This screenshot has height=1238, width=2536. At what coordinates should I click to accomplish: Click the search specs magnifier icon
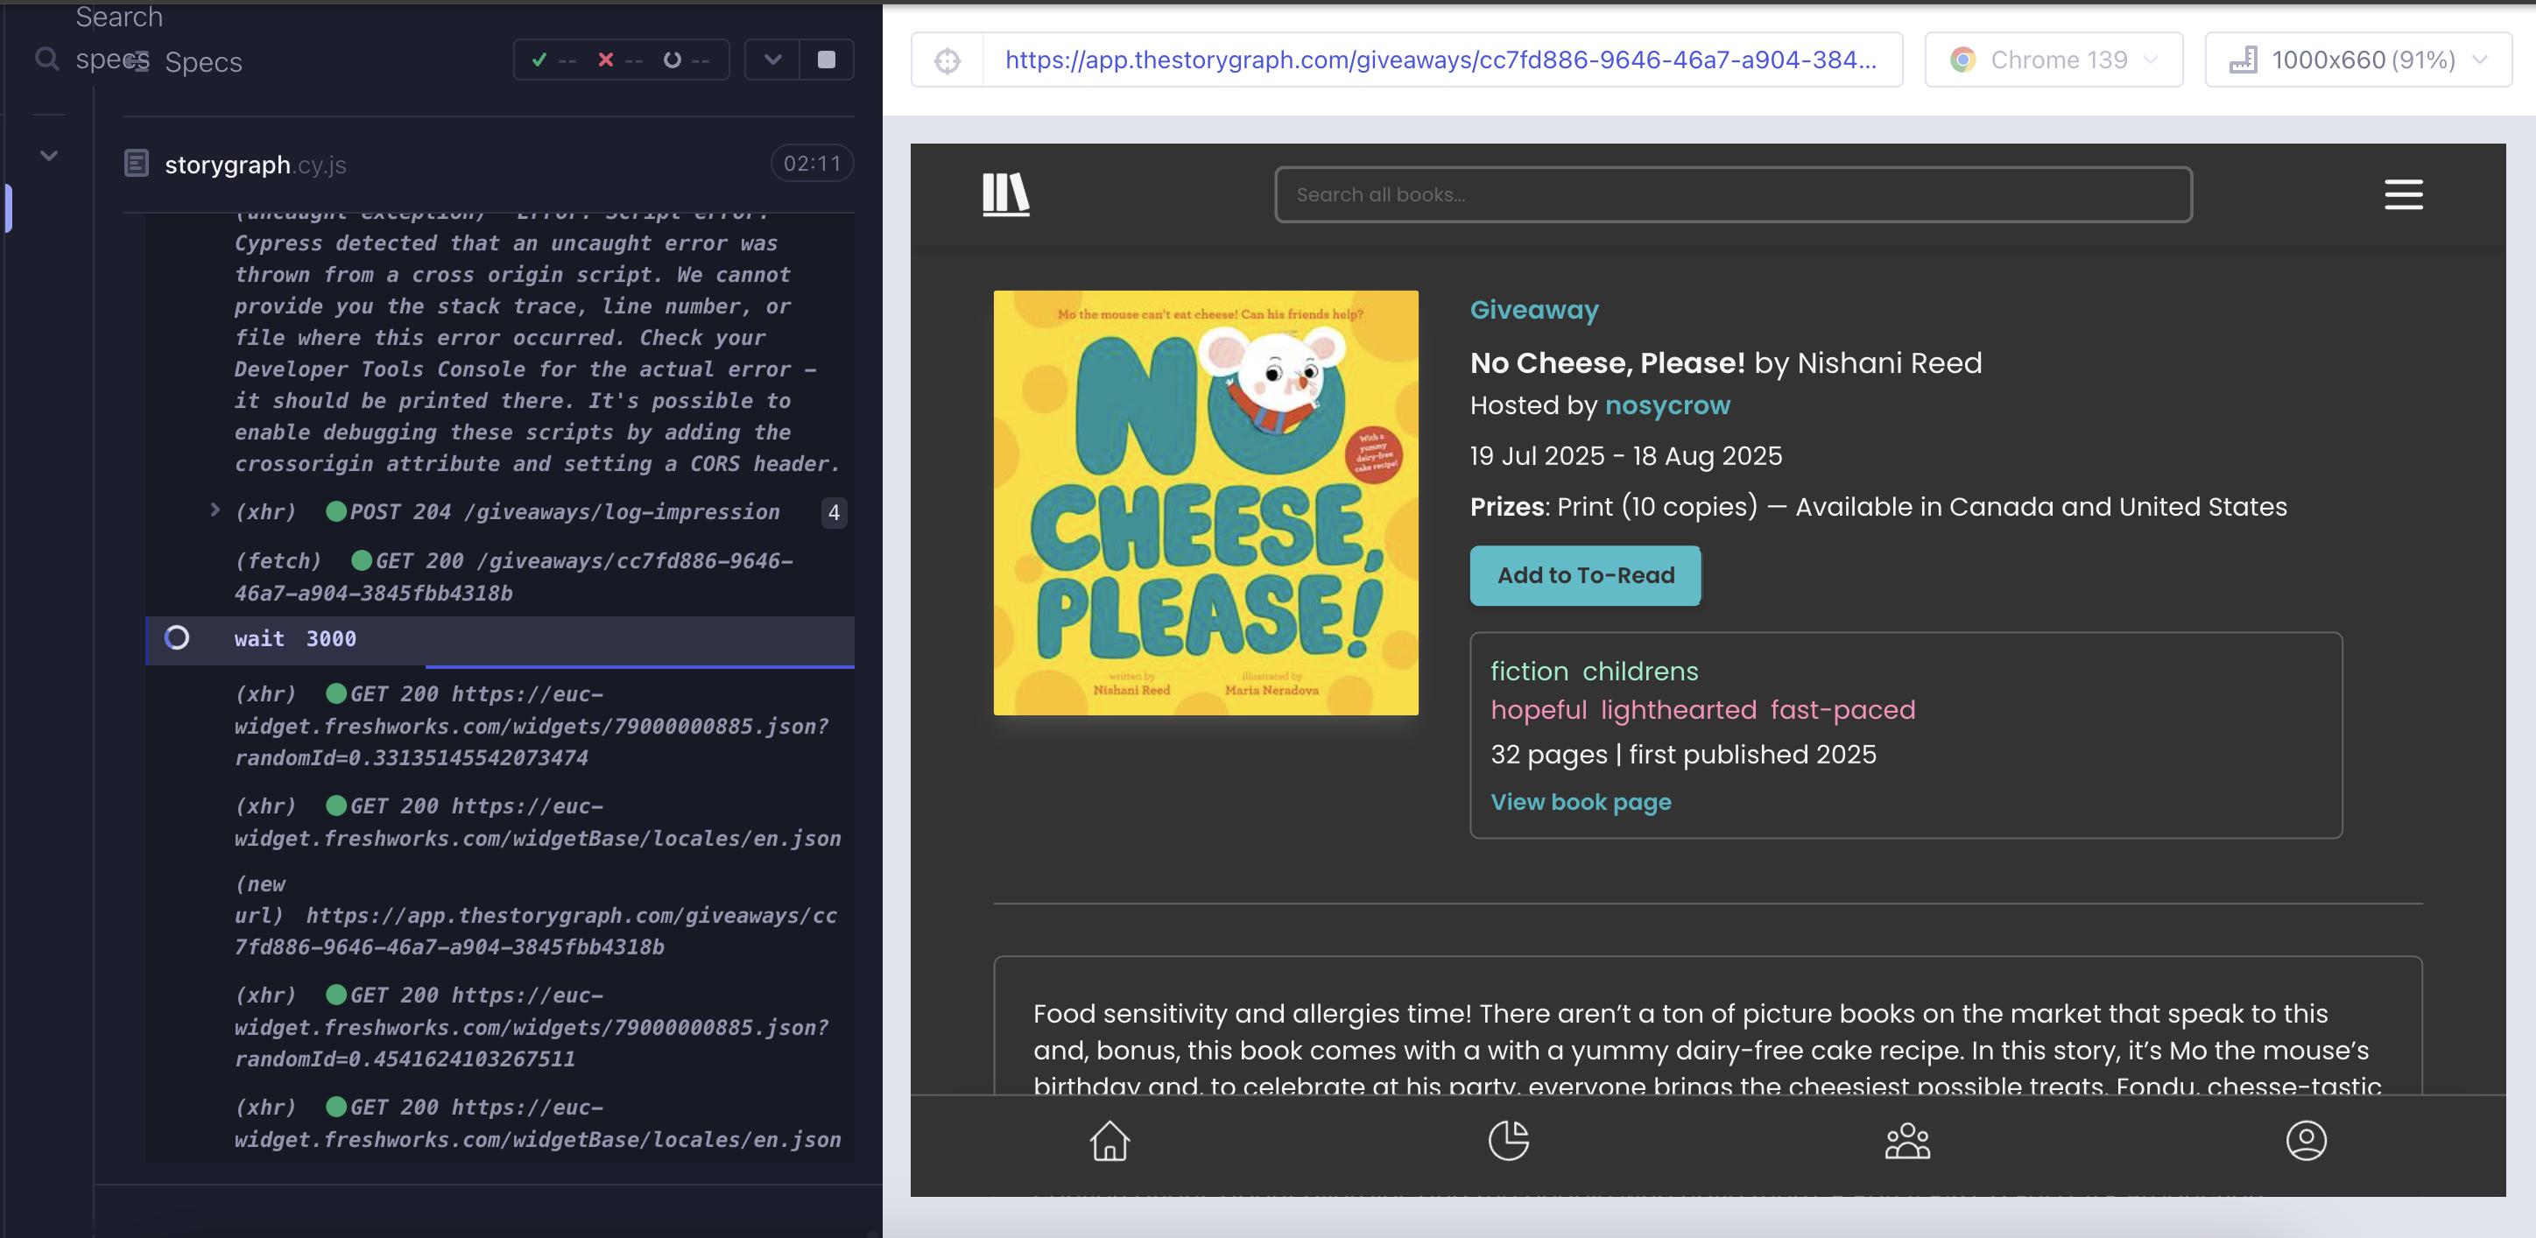click(x=46, y=59)
